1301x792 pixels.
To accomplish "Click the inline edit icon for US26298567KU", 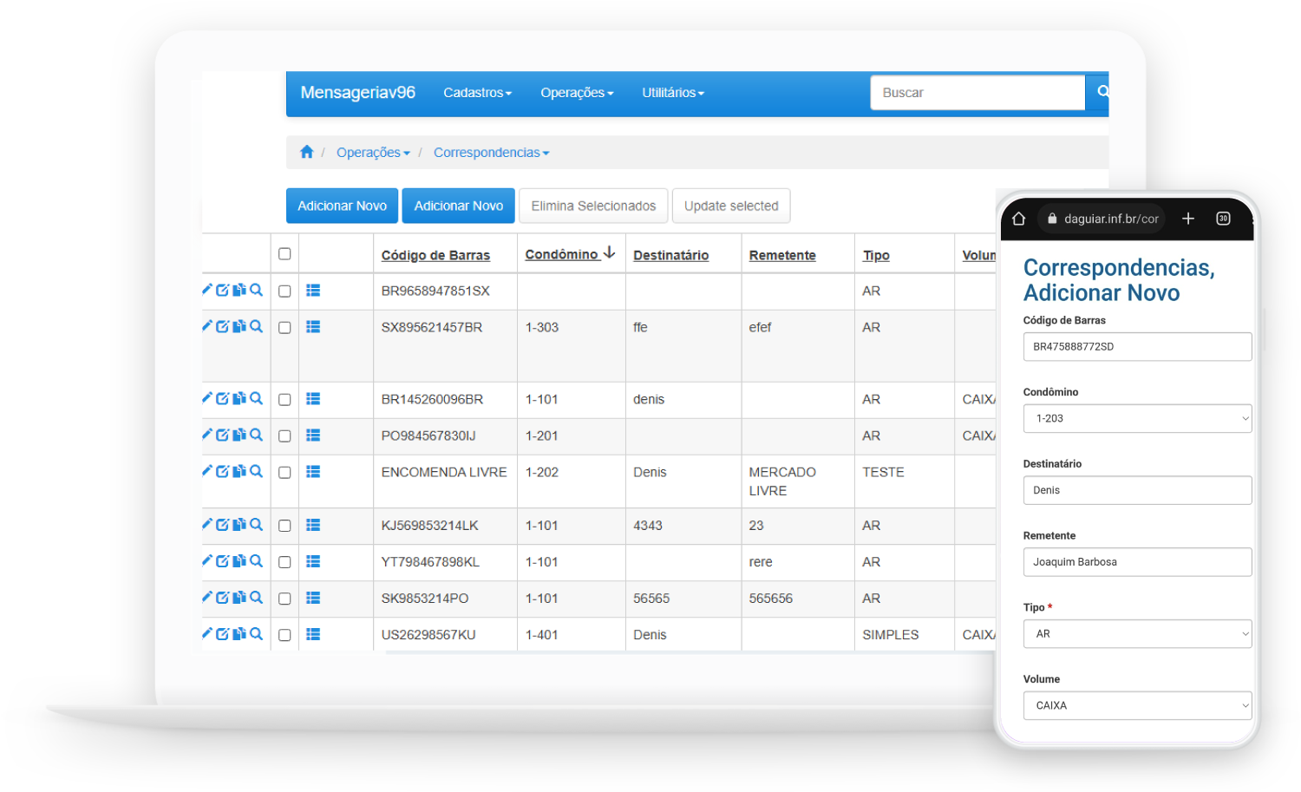I will pos(223,633).
